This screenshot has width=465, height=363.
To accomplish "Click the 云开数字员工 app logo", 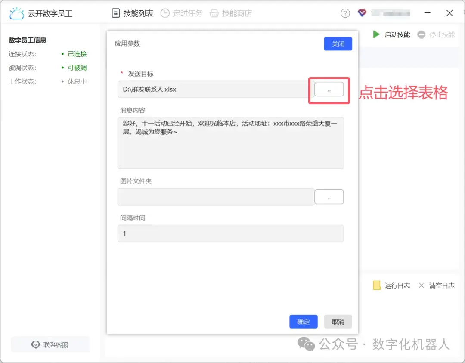I will (x=16, y=13).
